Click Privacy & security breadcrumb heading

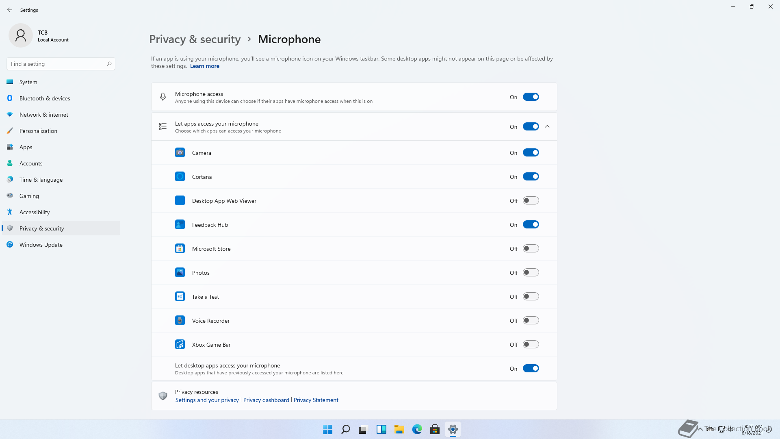[195, 39]
